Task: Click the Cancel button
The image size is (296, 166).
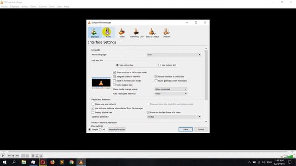Action: (x=201, y=130)
